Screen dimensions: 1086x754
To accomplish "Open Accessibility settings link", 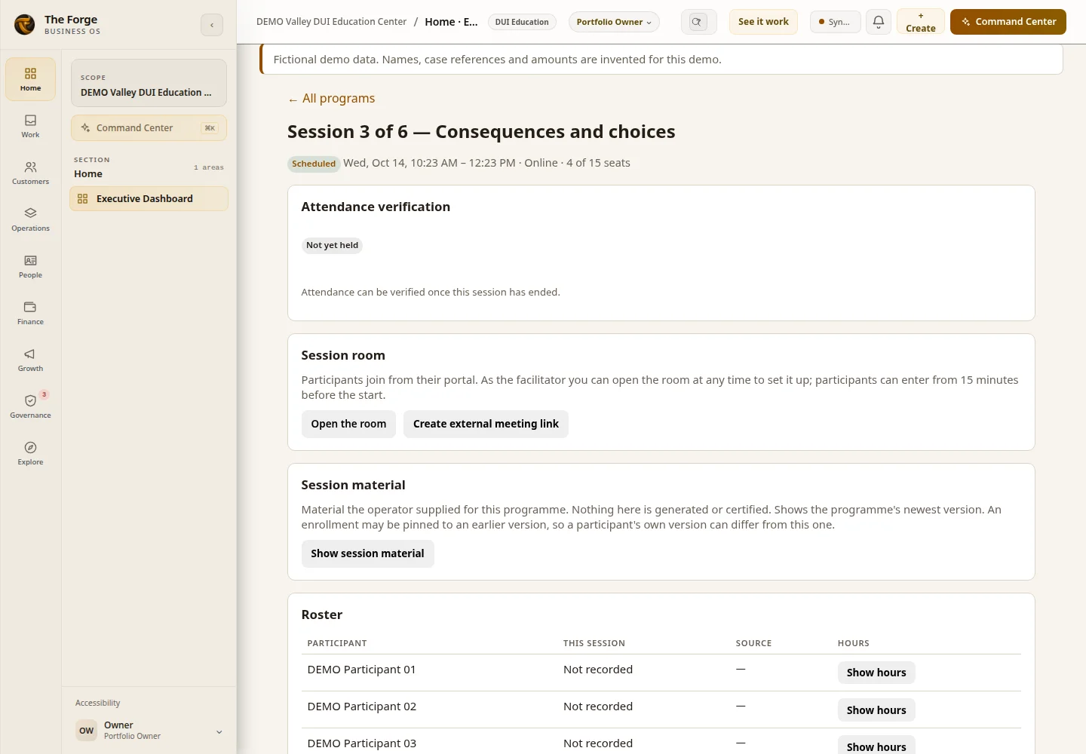I will point(97,703).
